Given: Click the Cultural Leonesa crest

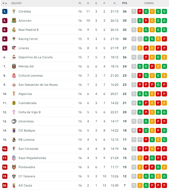Looking at the screenshot, I should click(x=14, y=76).
